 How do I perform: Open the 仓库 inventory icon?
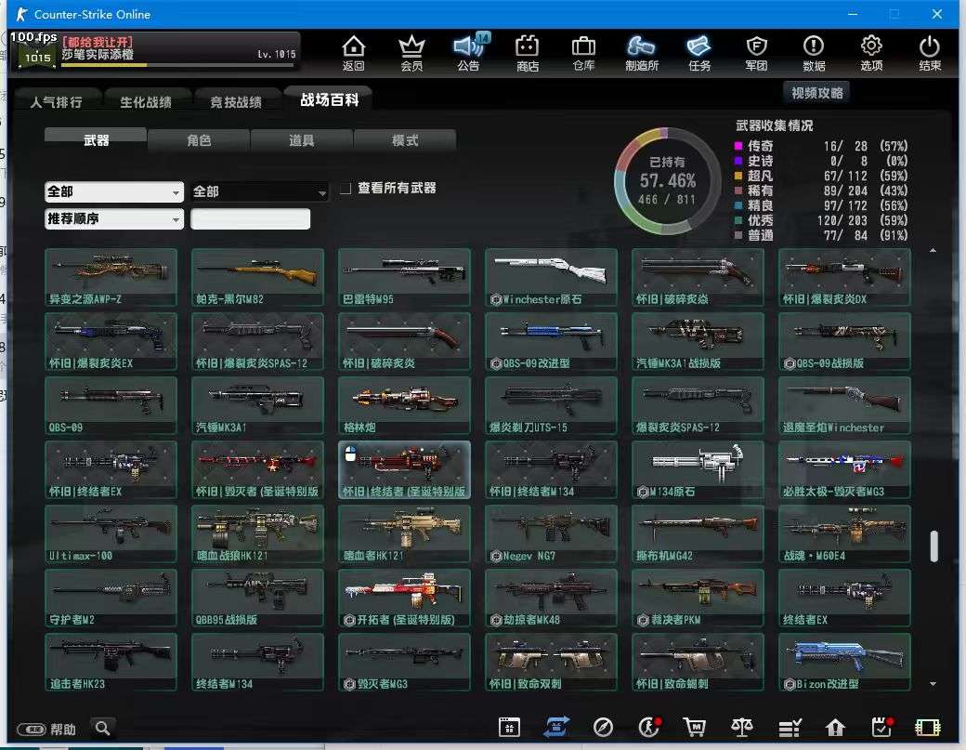(x=583, y=52)
